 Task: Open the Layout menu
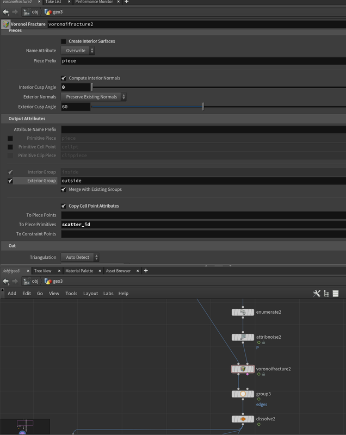[x=90, y=294]
